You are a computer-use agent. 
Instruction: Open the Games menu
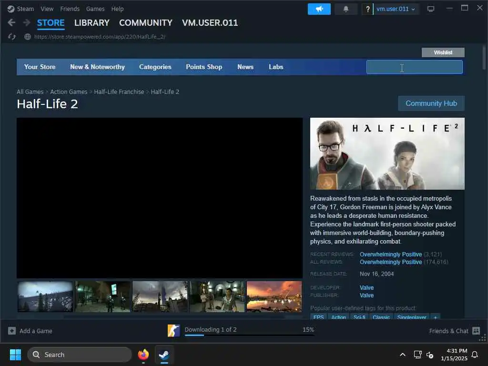point(95,9)
